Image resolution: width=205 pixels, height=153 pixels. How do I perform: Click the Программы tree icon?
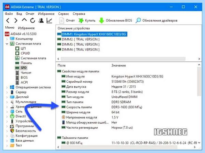coord(12,126)
